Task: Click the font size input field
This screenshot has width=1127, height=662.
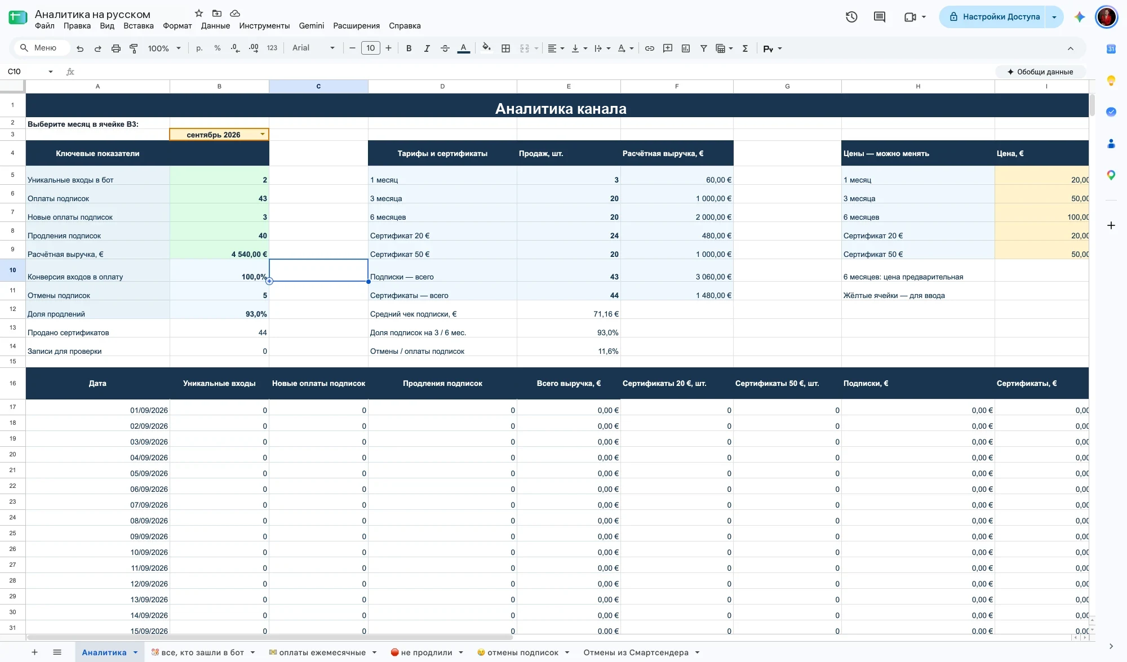Action: coord(370,48)
